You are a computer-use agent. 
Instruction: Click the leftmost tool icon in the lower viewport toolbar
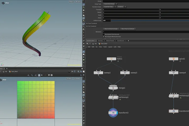pyautogui.click(x=28, y=75)
